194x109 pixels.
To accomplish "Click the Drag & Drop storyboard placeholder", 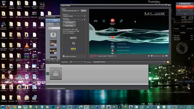I will click(56, 74).
